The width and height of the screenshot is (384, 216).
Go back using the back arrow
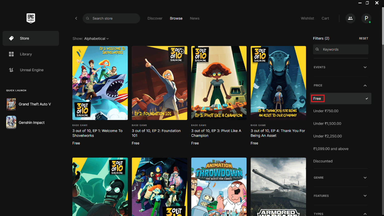(76, 18)
